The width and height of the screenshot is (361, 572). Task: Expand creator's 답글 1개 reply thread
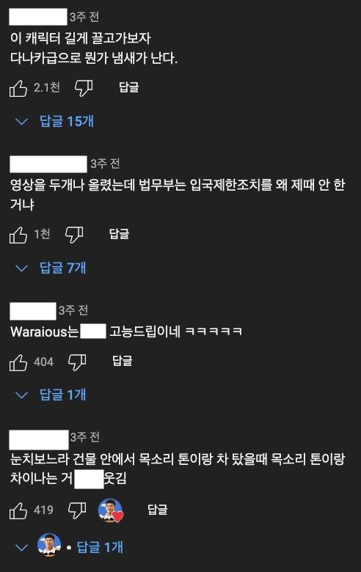69,547
